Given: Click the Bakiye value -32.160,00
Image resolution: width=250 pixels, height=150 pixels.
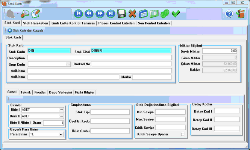Looking at the screenshot, I should point(220,70).
